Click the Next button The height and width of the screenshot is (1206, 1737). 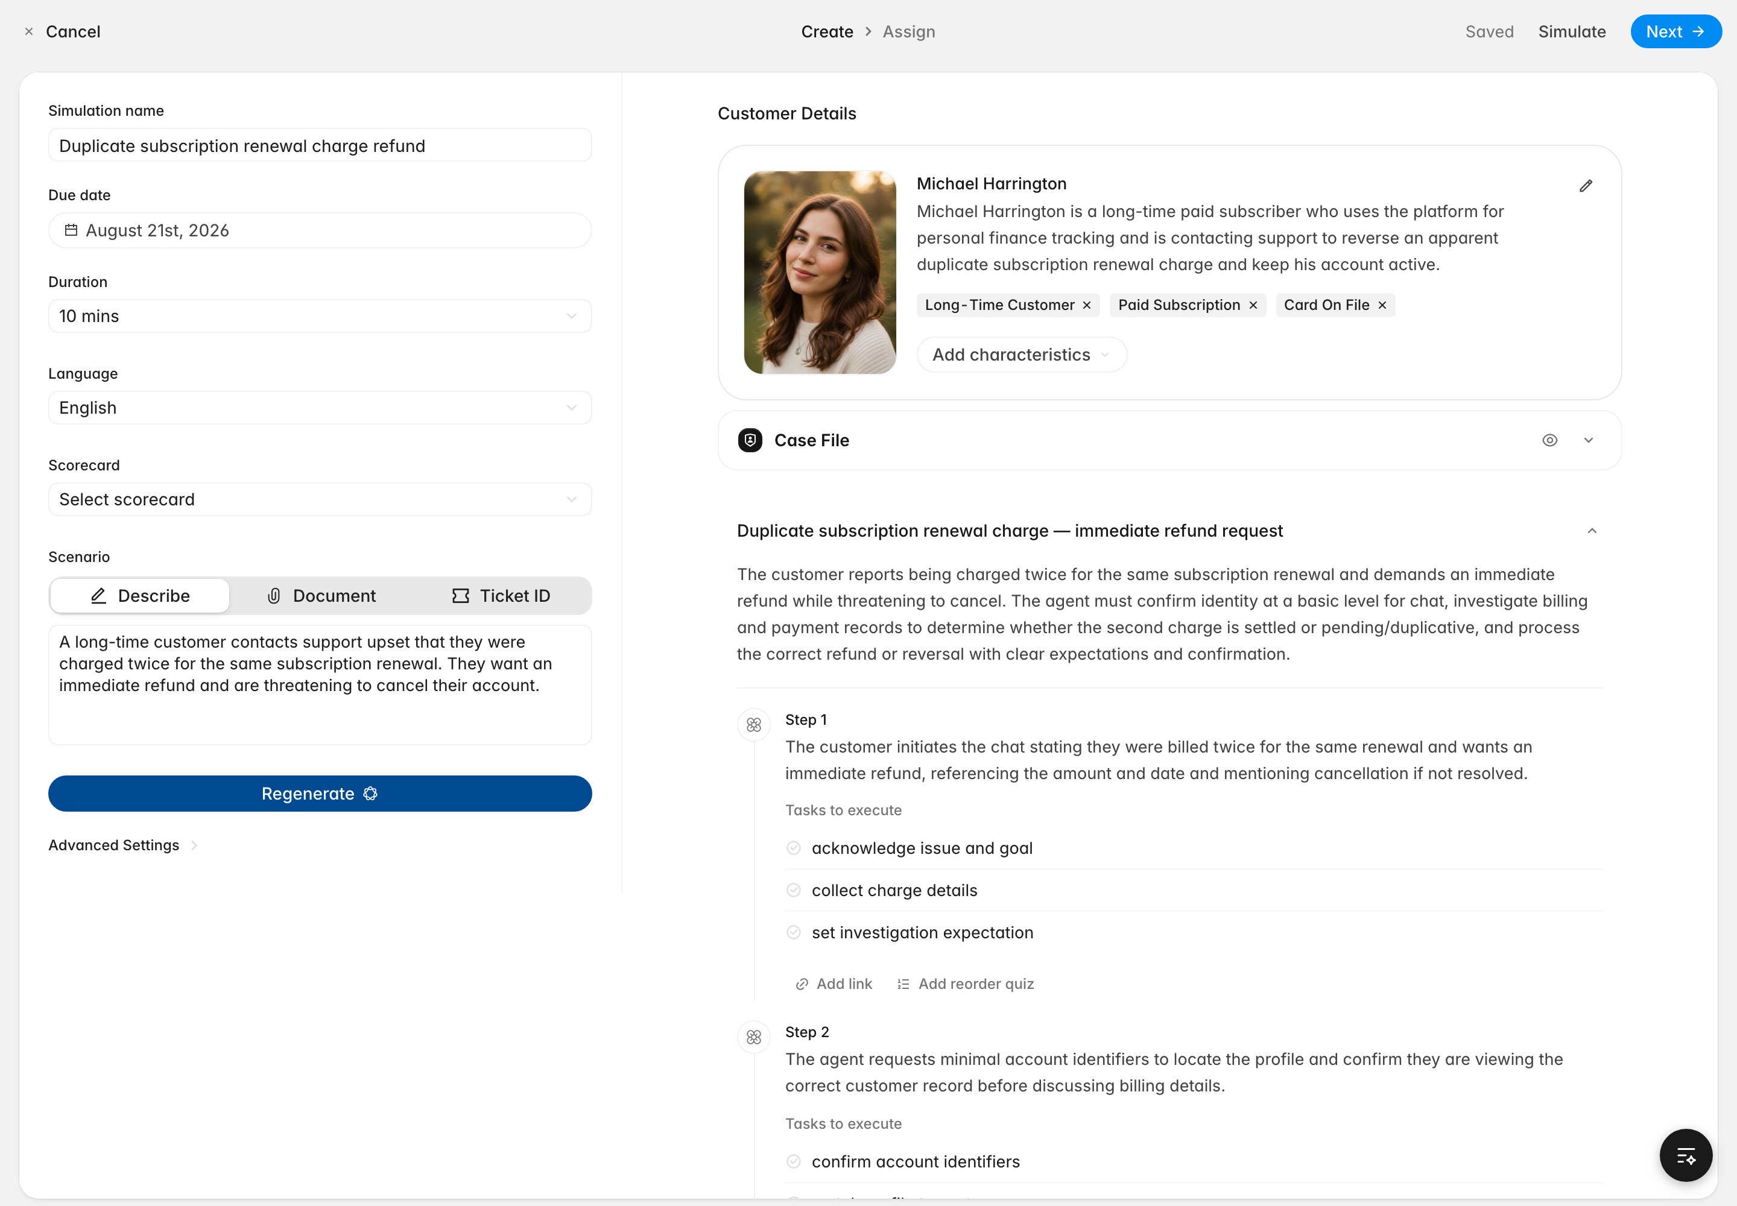click(1675, 32)
